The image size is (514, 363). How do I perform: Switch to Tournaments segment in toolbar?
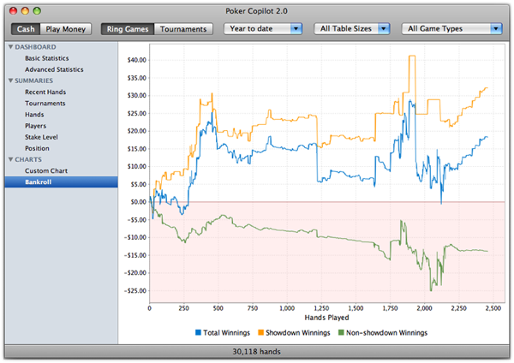coord(183,29)
